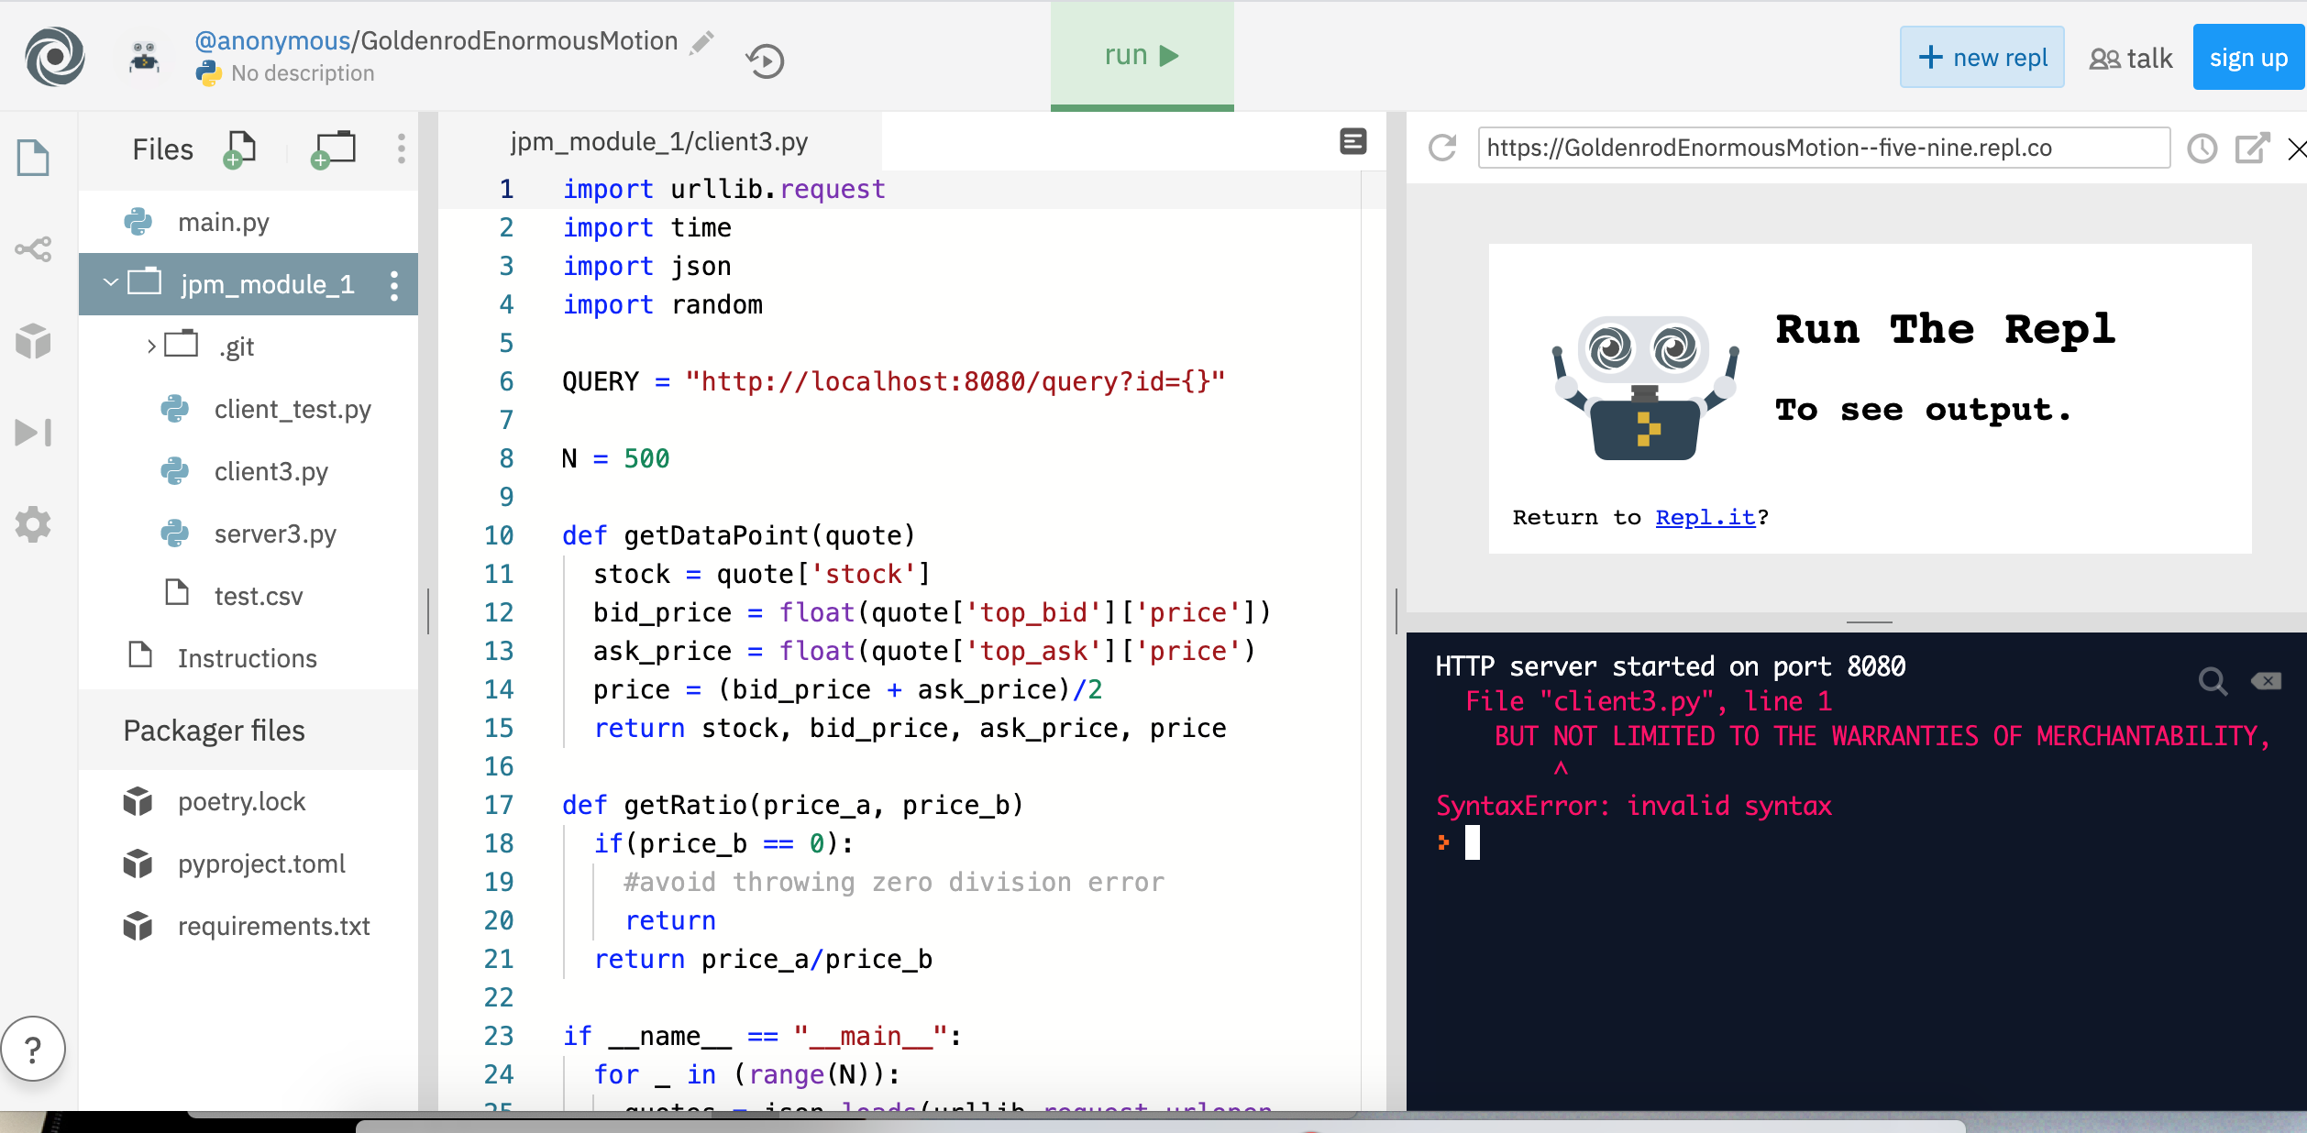This screenshot has height=1133, width=2307.
Task: Open main.py in file tree
Action: 248,222
